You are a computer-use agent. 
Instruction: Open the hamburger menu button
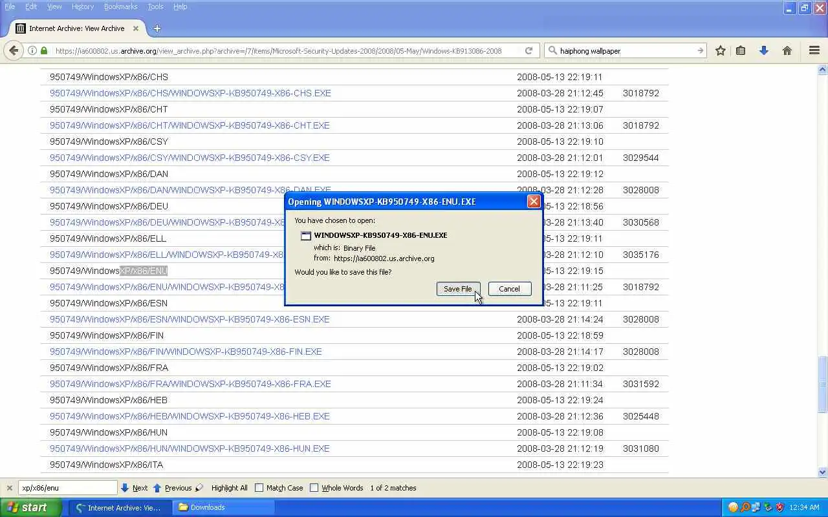click(x=814, y=50)
